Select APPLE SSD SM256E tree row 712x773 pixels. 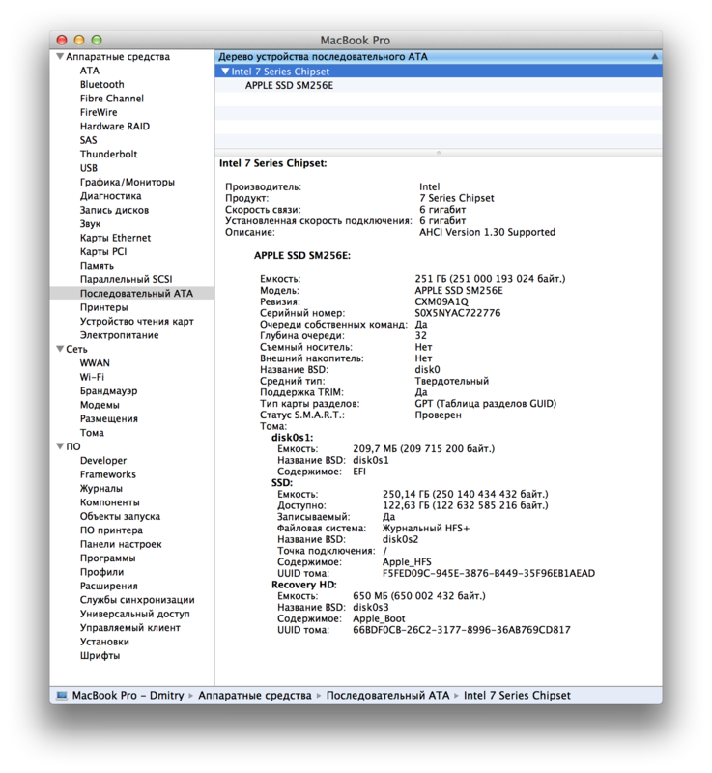438,85
